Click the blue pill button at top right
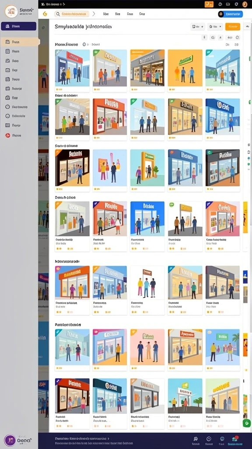 coord(230,14)
